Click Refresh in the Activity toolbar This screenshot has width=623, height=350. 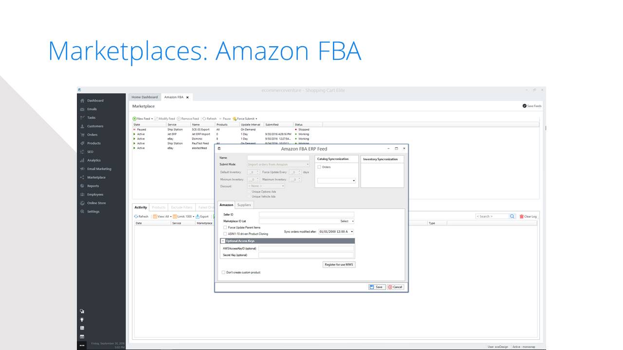tap(141, 216)
